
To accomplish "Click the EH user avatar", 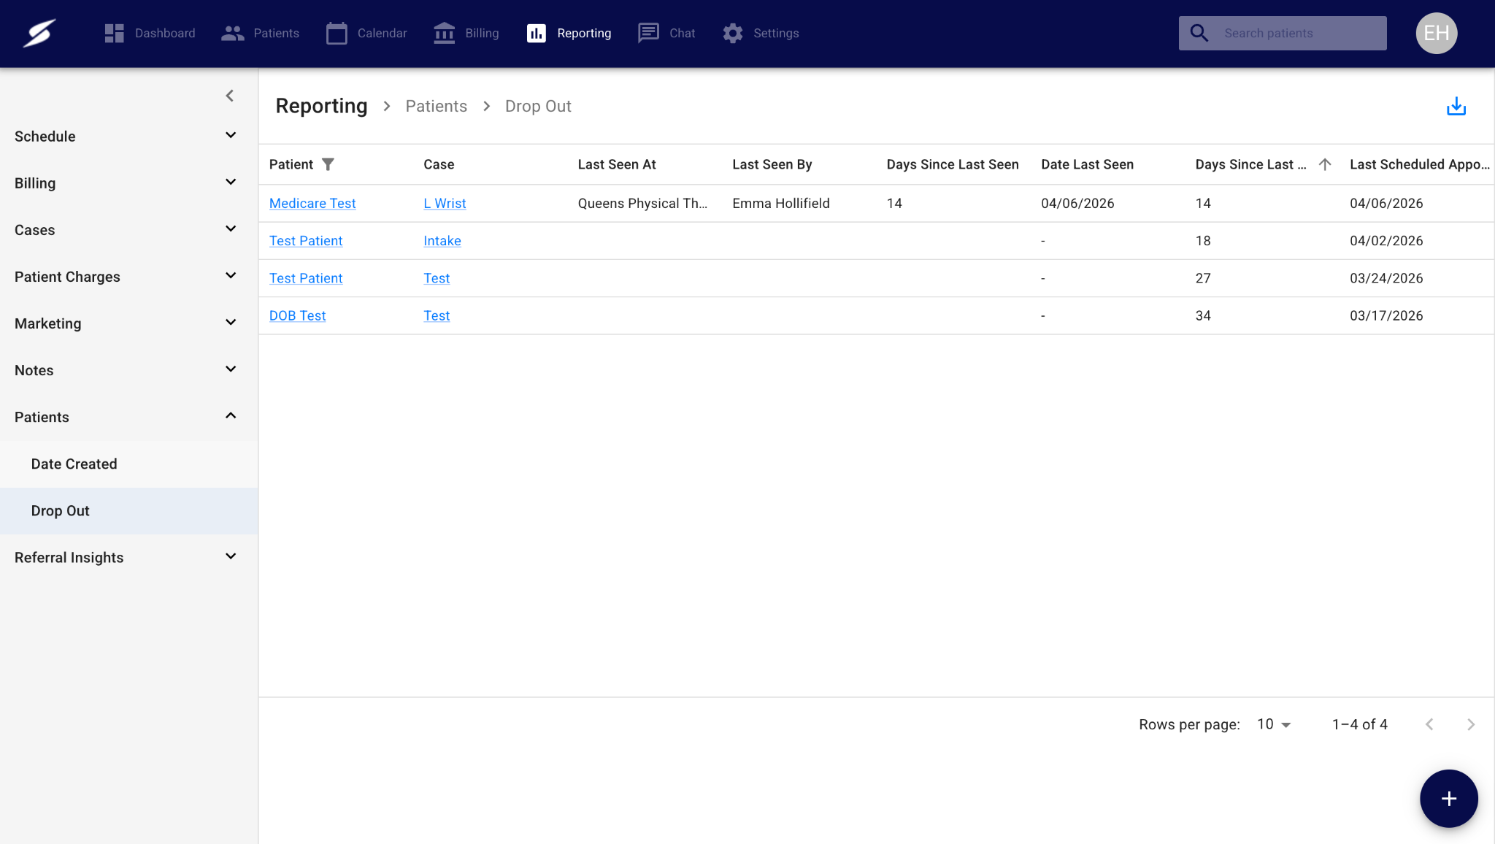I will [1436, 34].
